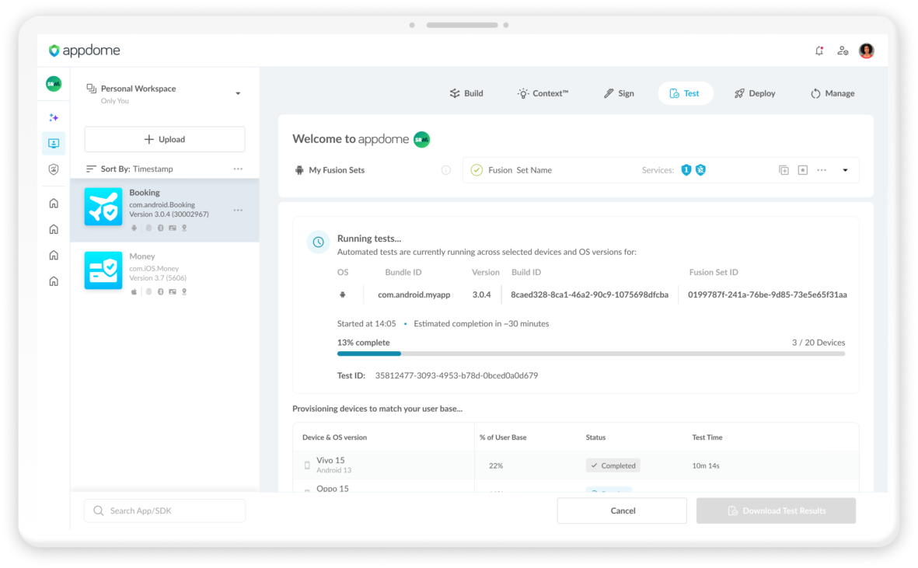Screen dimensions: 918x568
Task: Click the Cancel button
Action: point(623,511)
